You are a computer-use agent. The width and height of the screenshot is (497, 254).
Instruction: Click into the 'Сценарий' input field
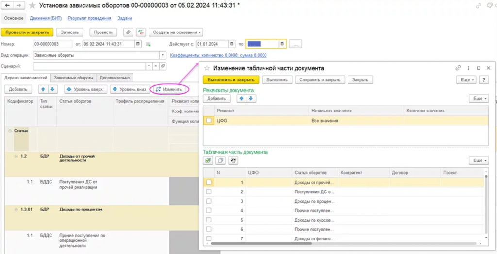pos(90,66)
